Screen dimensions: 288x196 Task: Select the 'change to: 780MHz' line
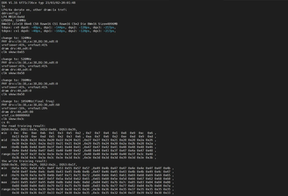coord(16,80)
